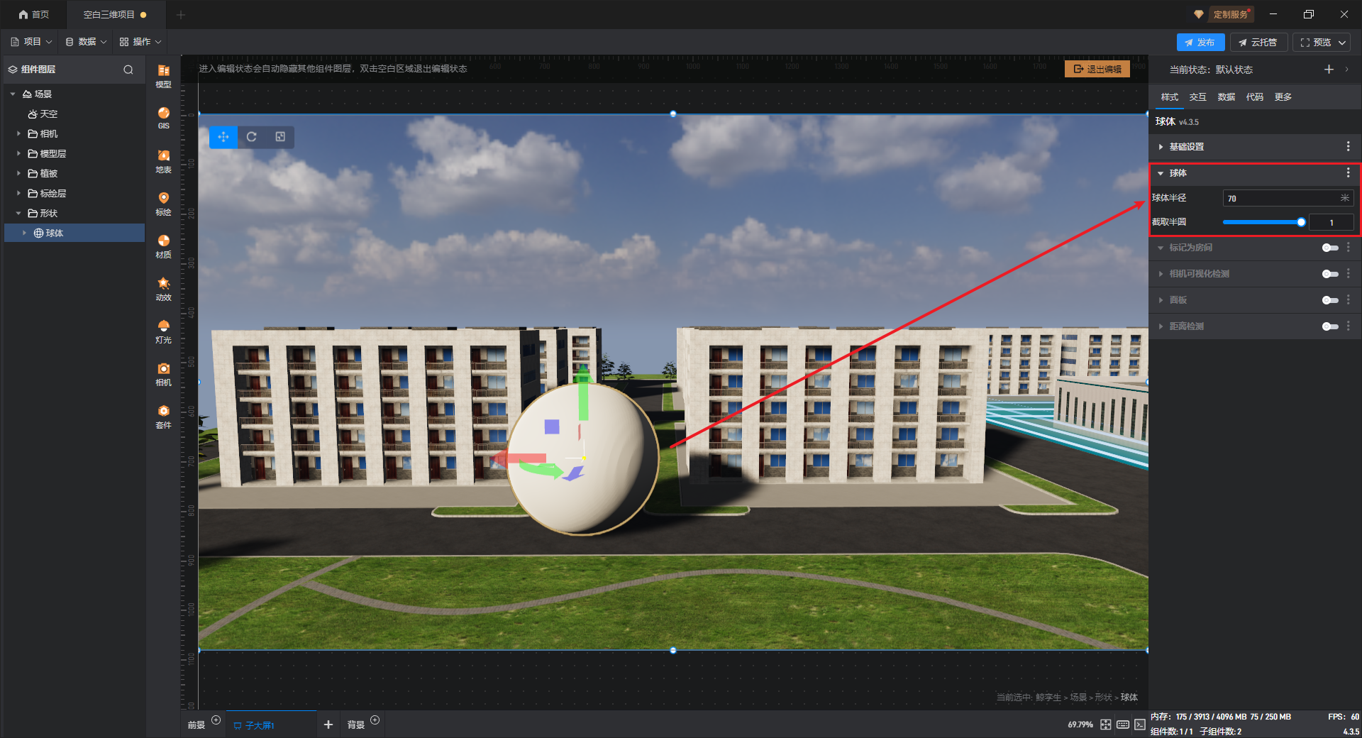Open the 动效 (animation effects) library
Viewport: 1362px width, 738px height.
163,289
